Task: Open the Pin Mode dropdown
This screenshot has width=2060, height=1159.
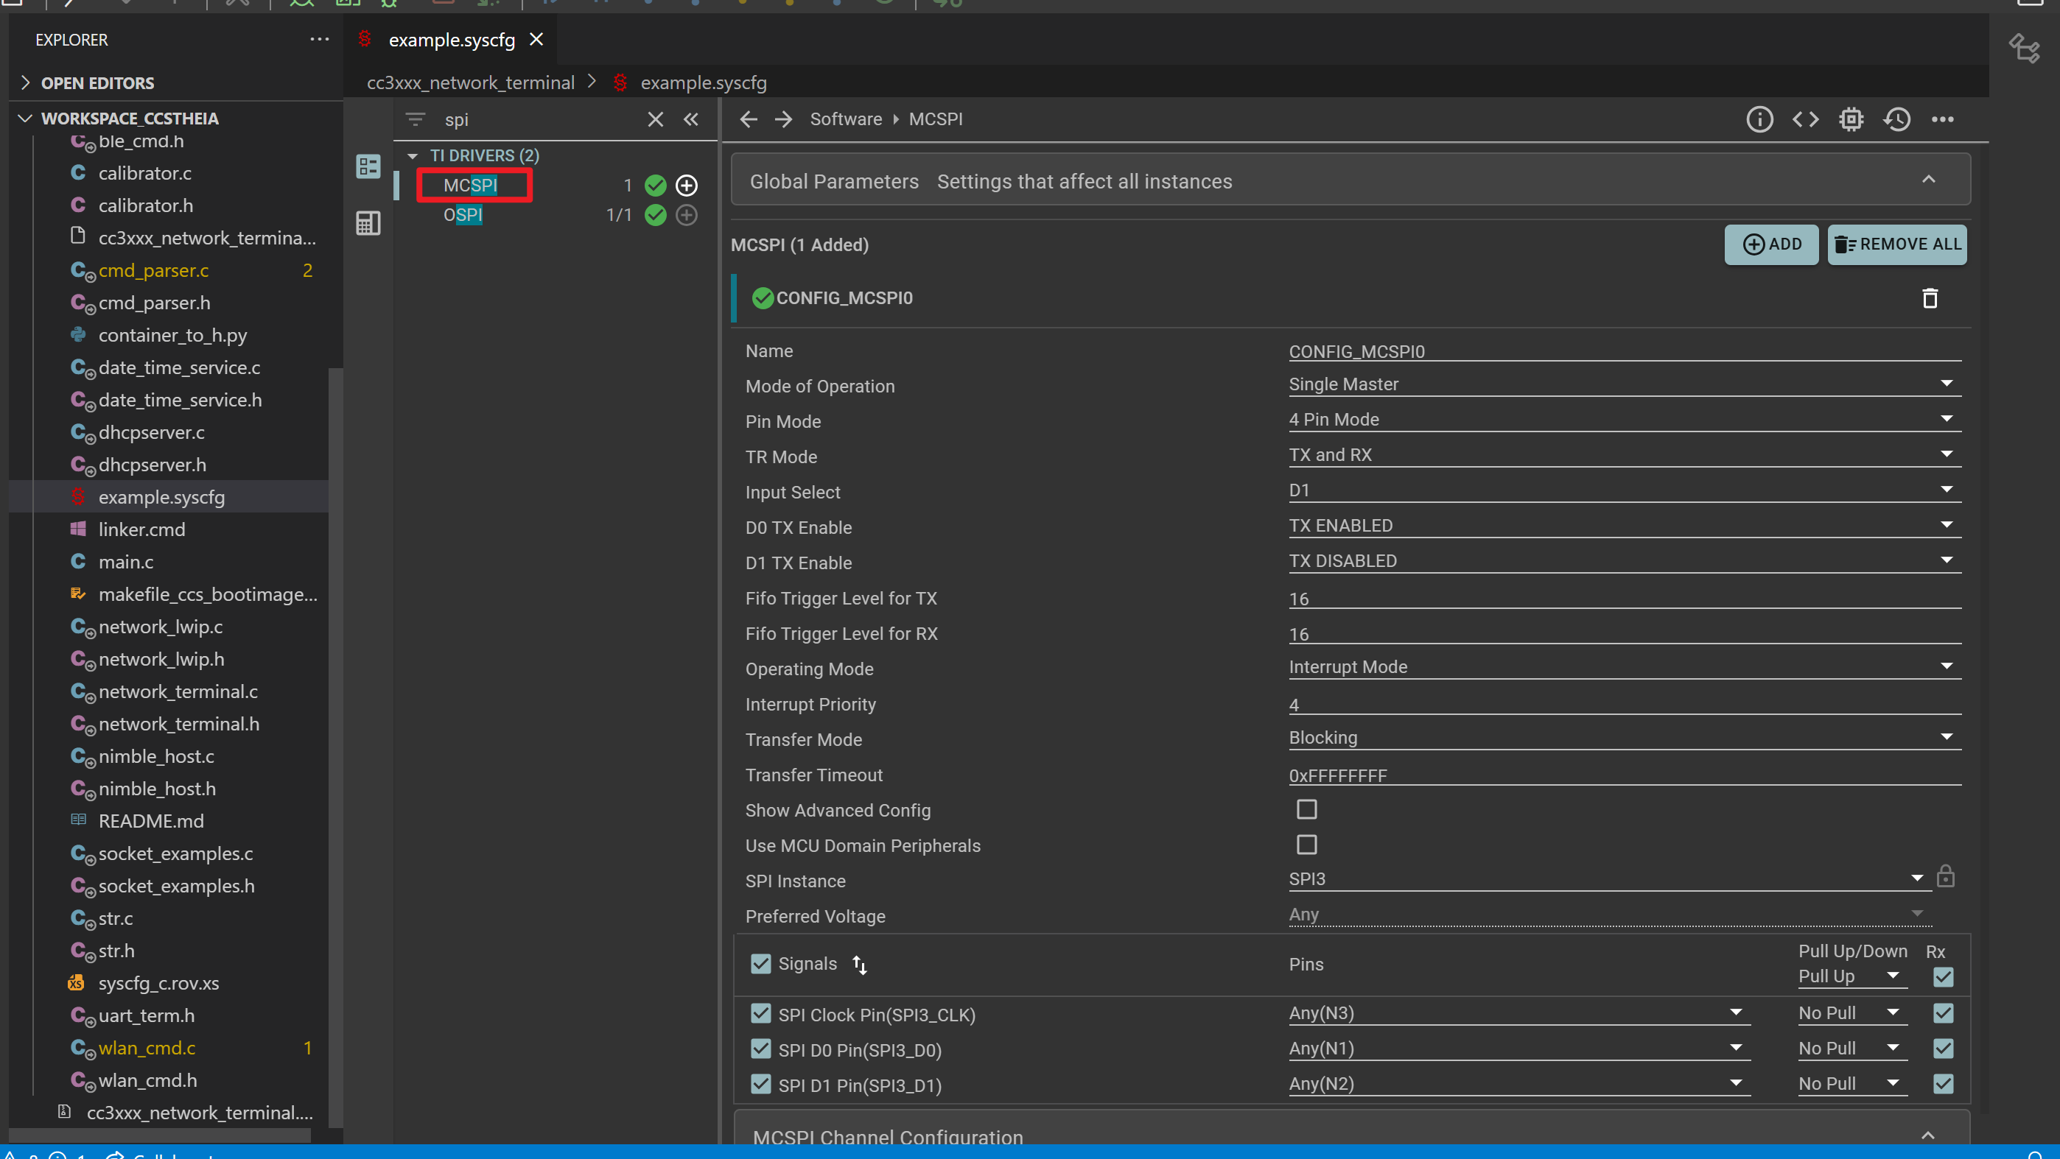Action: [1624, 420]
